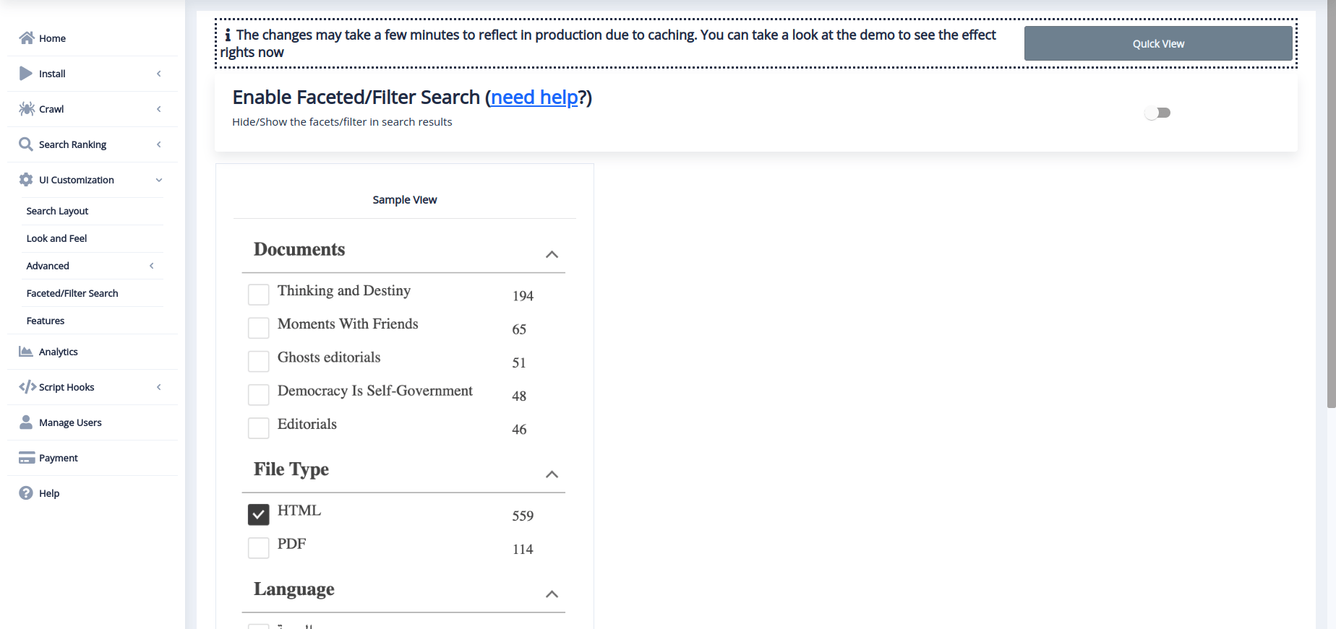This screenshot has height=629, width=1336.
Task: Enable the Faceted/Filter Search toggle
Action: tap(1157, 113)
